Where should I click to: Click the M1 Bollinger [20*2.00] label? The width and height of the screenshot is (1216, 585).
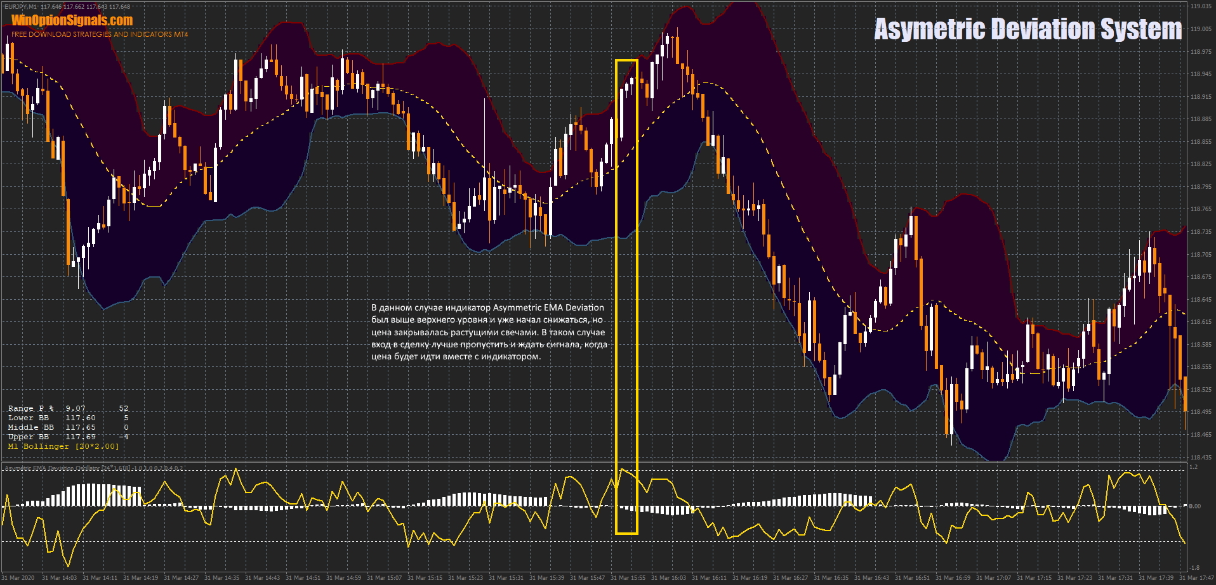click(63, 447)
